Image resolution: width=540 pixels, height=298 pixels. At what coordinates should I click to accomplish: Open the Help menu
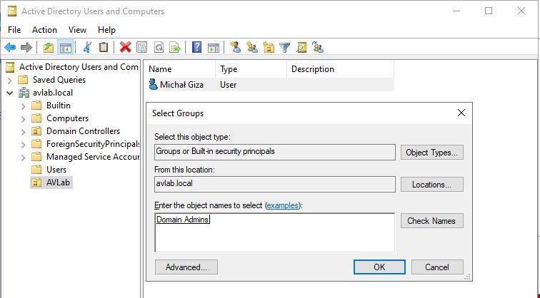click(x=106, y=30)
